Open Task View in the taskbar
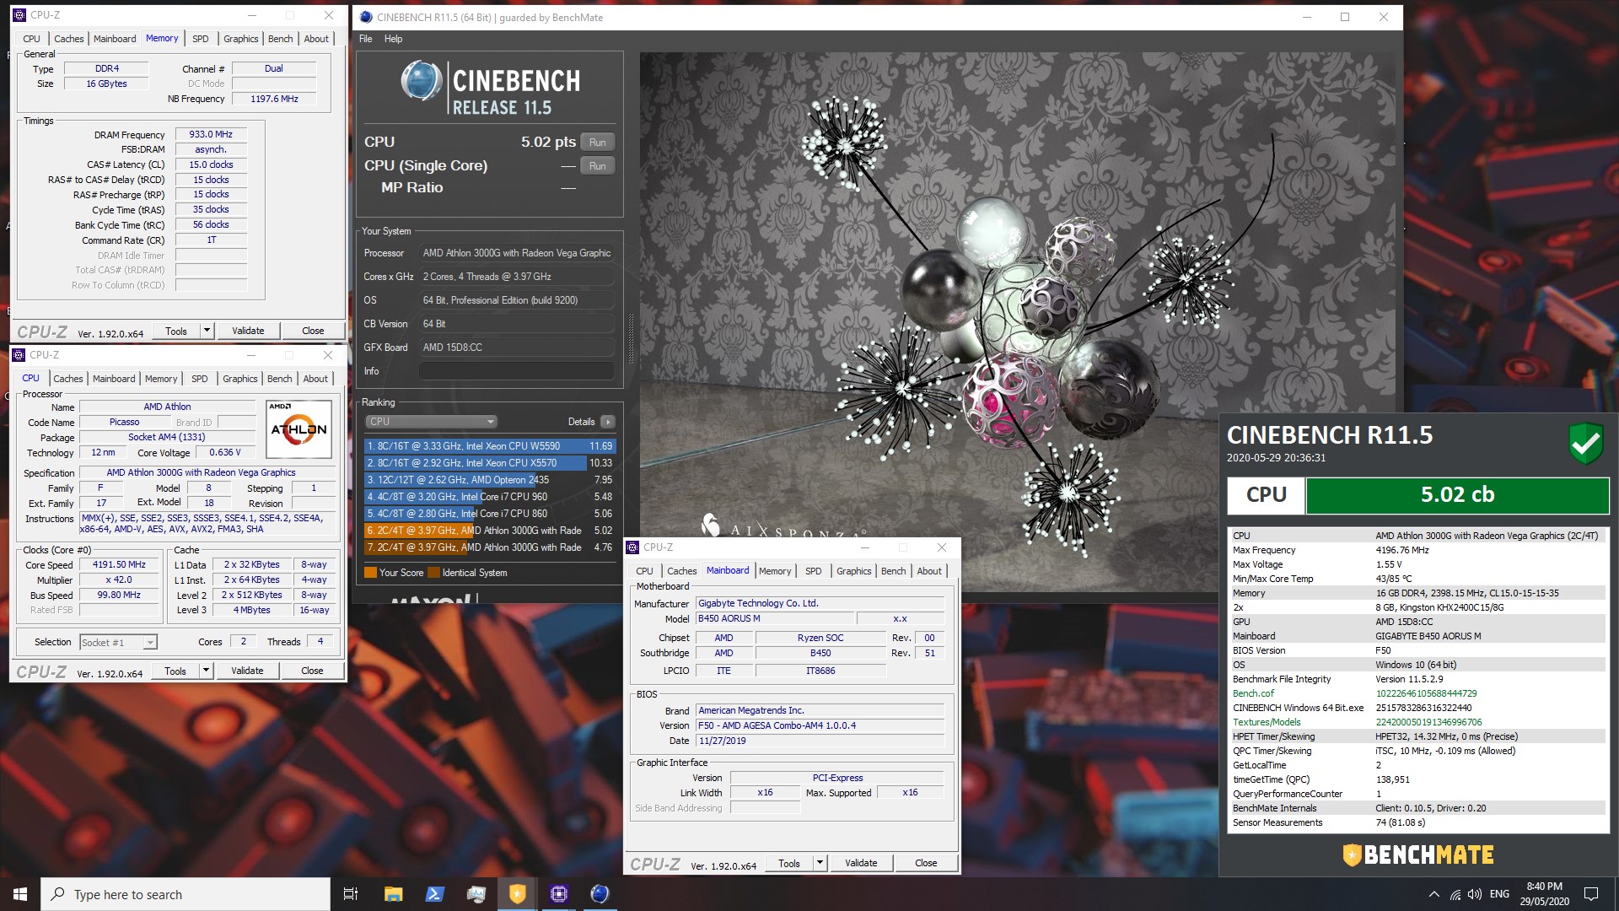The height and width of the screenshot is (911, 1619). click(x=351, y=894)
